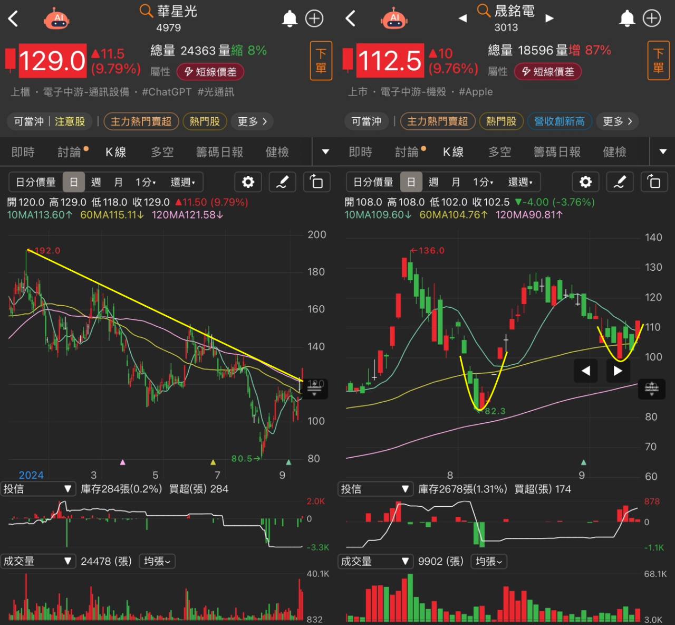This screenshot has height=625, width=675.
Task: Select 日分價量 view on 晟銘電 chart
Action: [x=373, y=182]
